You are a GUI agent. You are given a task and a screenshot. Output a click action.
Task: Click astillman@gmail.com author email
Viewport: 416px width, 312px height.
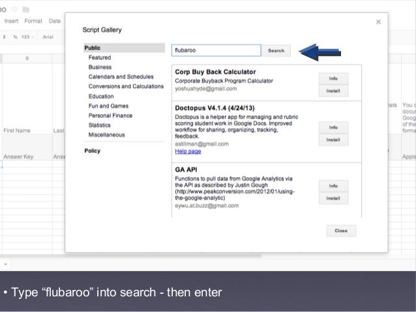201,144
